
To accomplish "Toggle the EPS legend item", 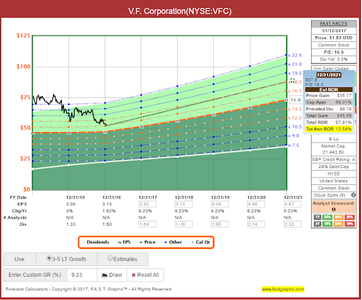I will coord(124,242).
